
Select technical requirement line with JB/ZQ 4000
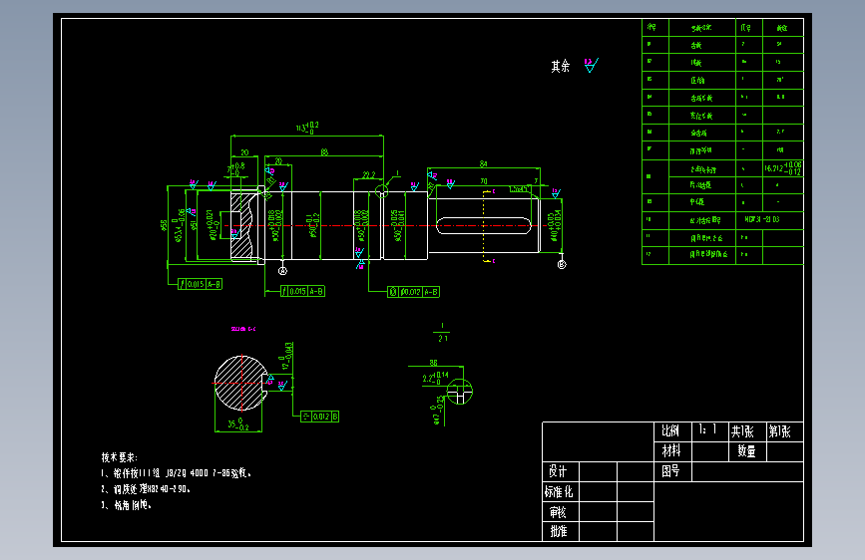pos(177,473)
